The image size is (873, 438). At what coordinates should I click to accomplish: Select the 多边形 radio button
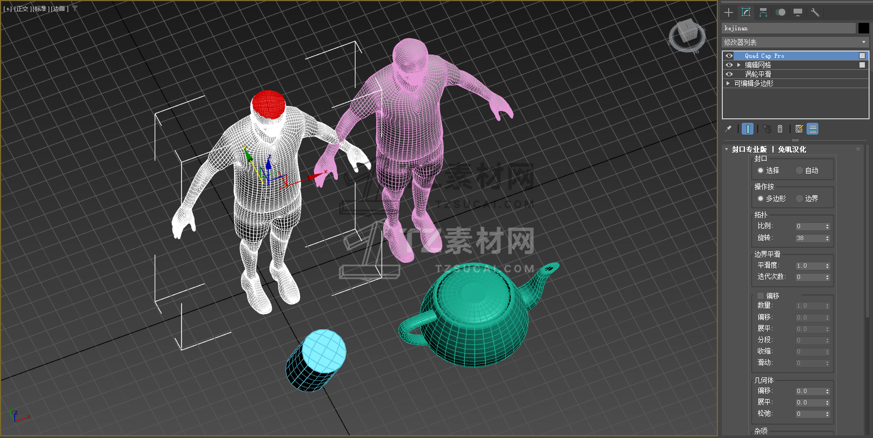tap(761, 198)
